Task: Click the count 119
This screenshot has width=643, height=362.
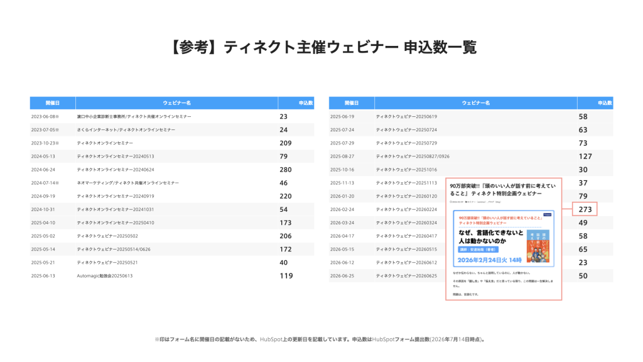Action: 286,276
